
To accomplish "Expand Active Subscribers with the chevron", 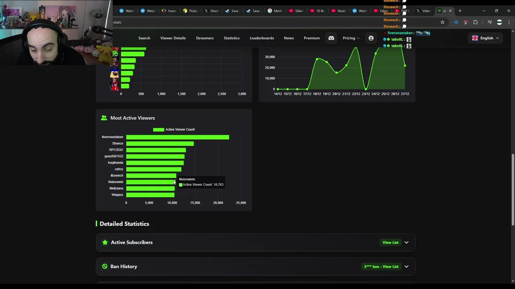I will 406,242.
